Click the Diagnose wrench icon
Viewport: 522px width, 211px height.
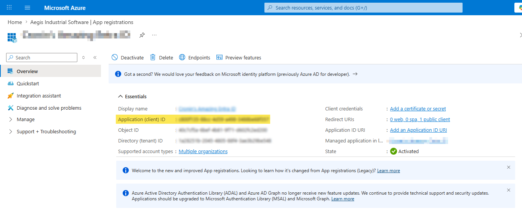click(x=10, y=108)
